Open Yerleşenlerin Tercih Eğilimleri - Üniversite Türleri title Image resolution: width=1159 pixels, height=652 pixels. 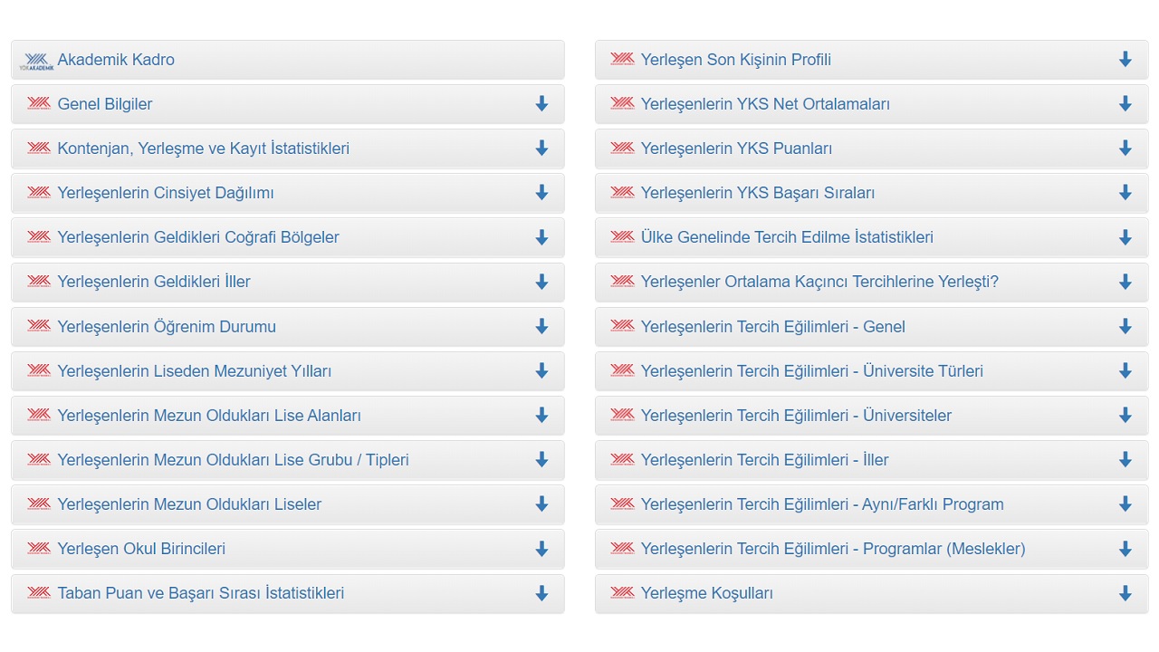811,371
